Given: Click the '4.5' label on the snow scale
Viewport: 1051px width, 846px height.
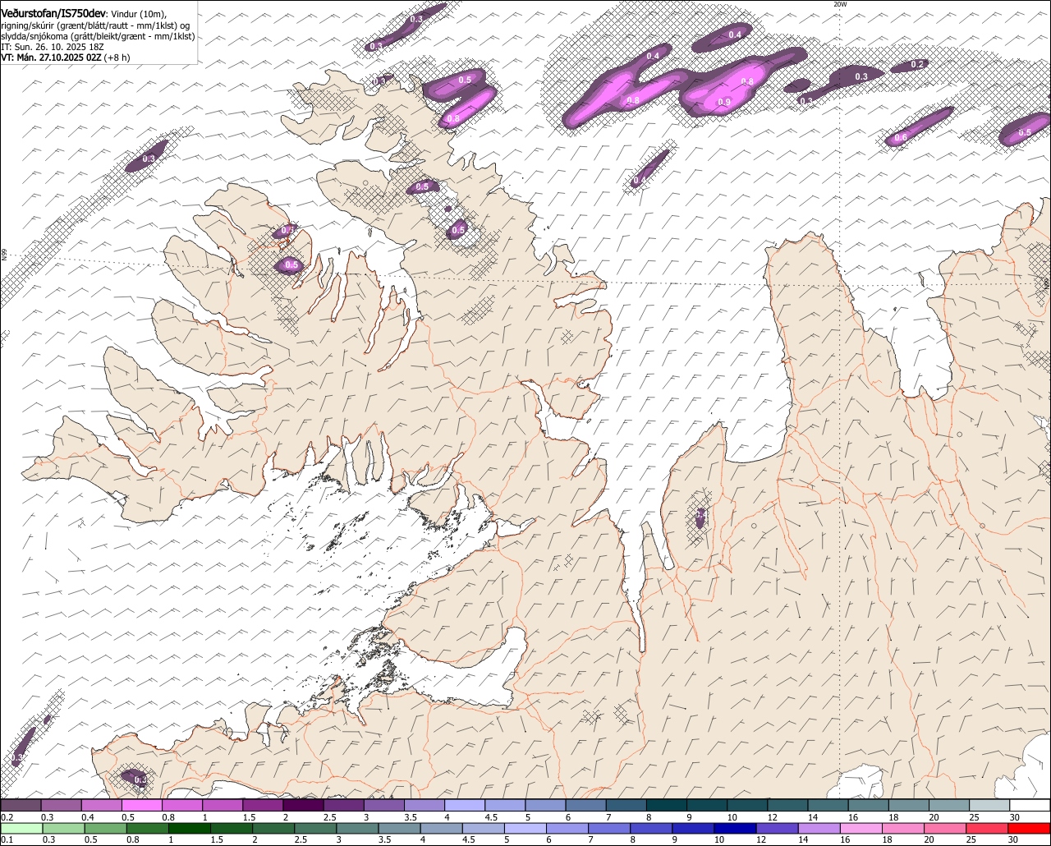Looking at the screenshot, I should coord(491,817).
